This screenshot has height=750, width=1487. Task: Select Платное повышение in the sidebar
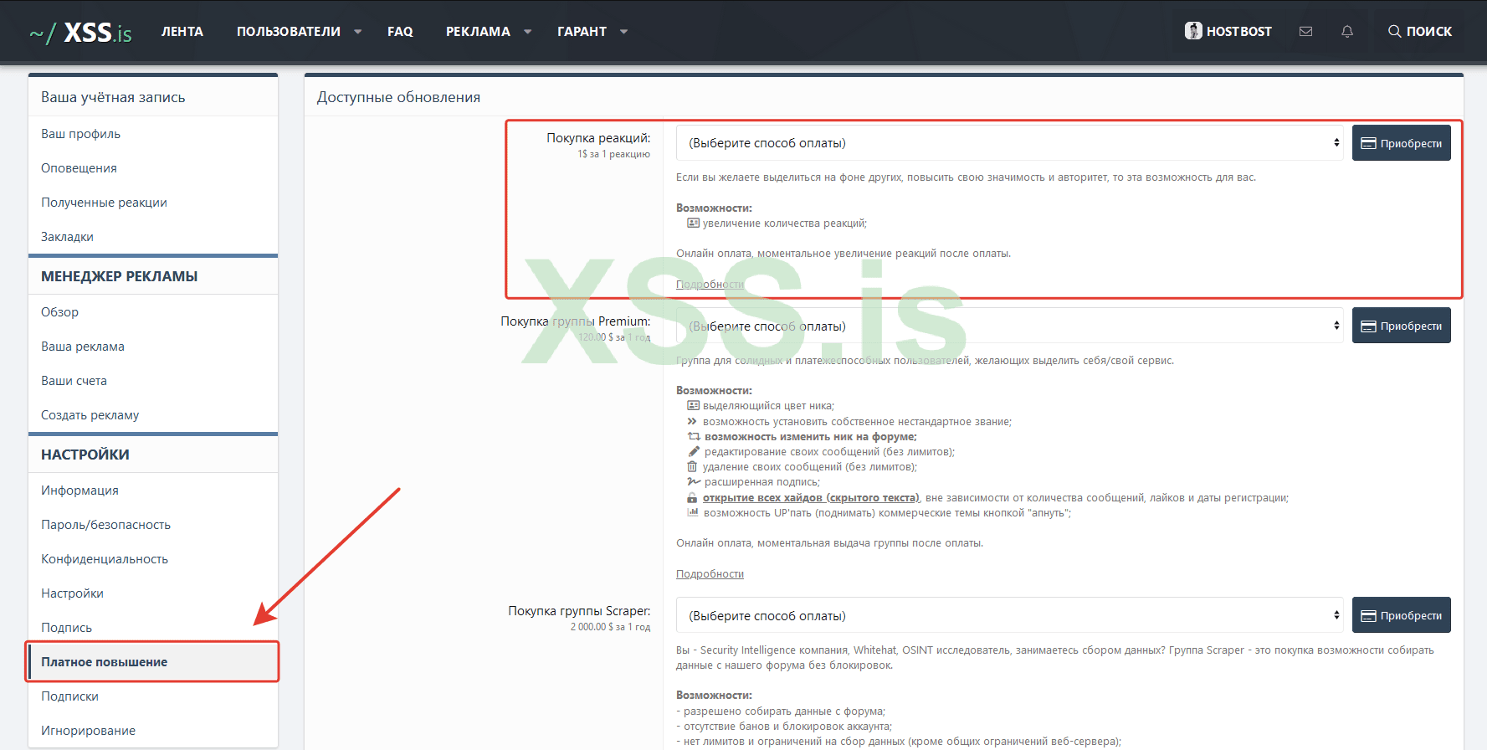click(153, 662)
